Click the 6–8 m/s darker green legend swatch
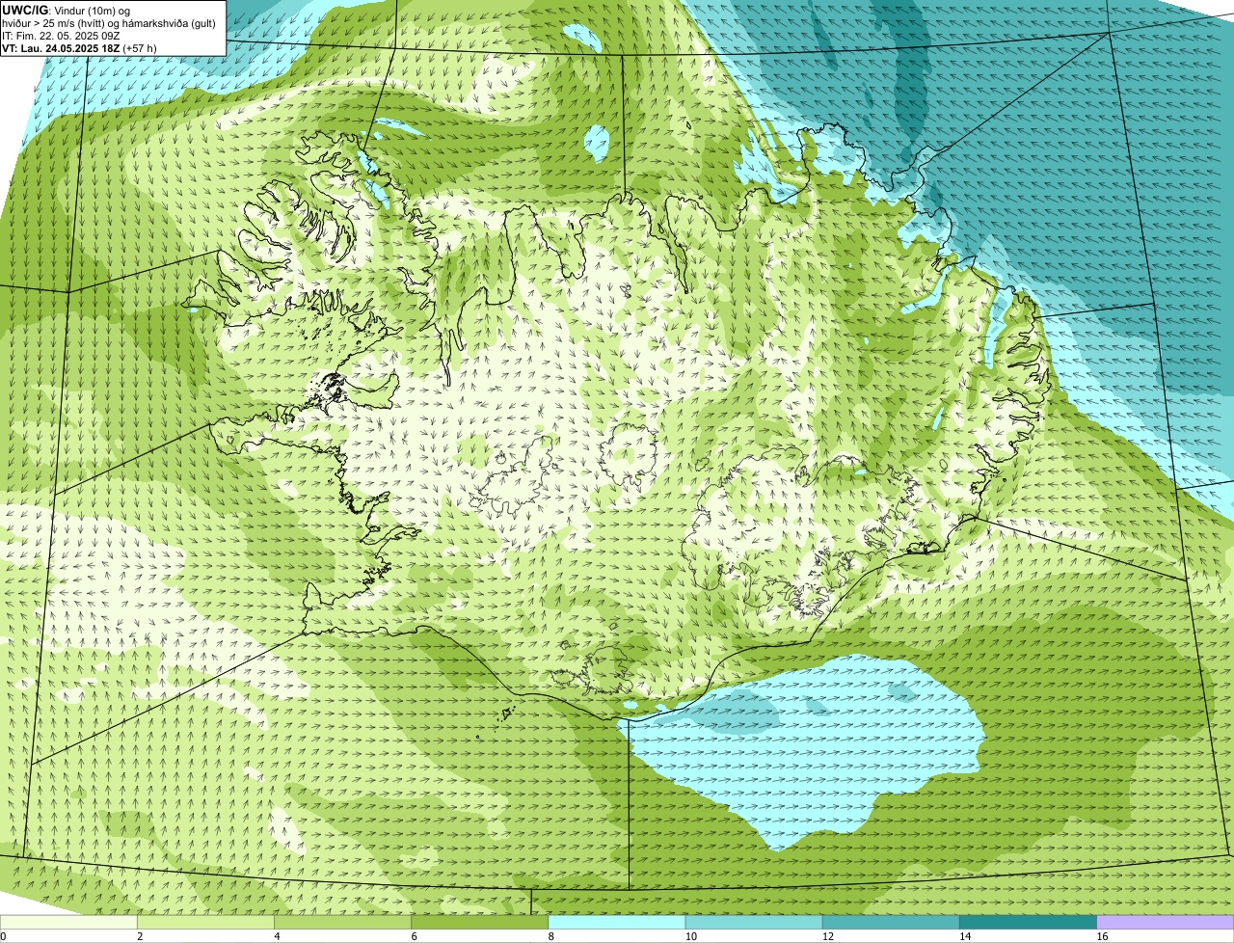This screenshot has width=1234, height=943. coord(480,922)
